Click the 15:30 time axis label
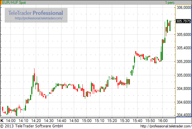This screenshot has width=192, height=129. [x=125, y=121]
